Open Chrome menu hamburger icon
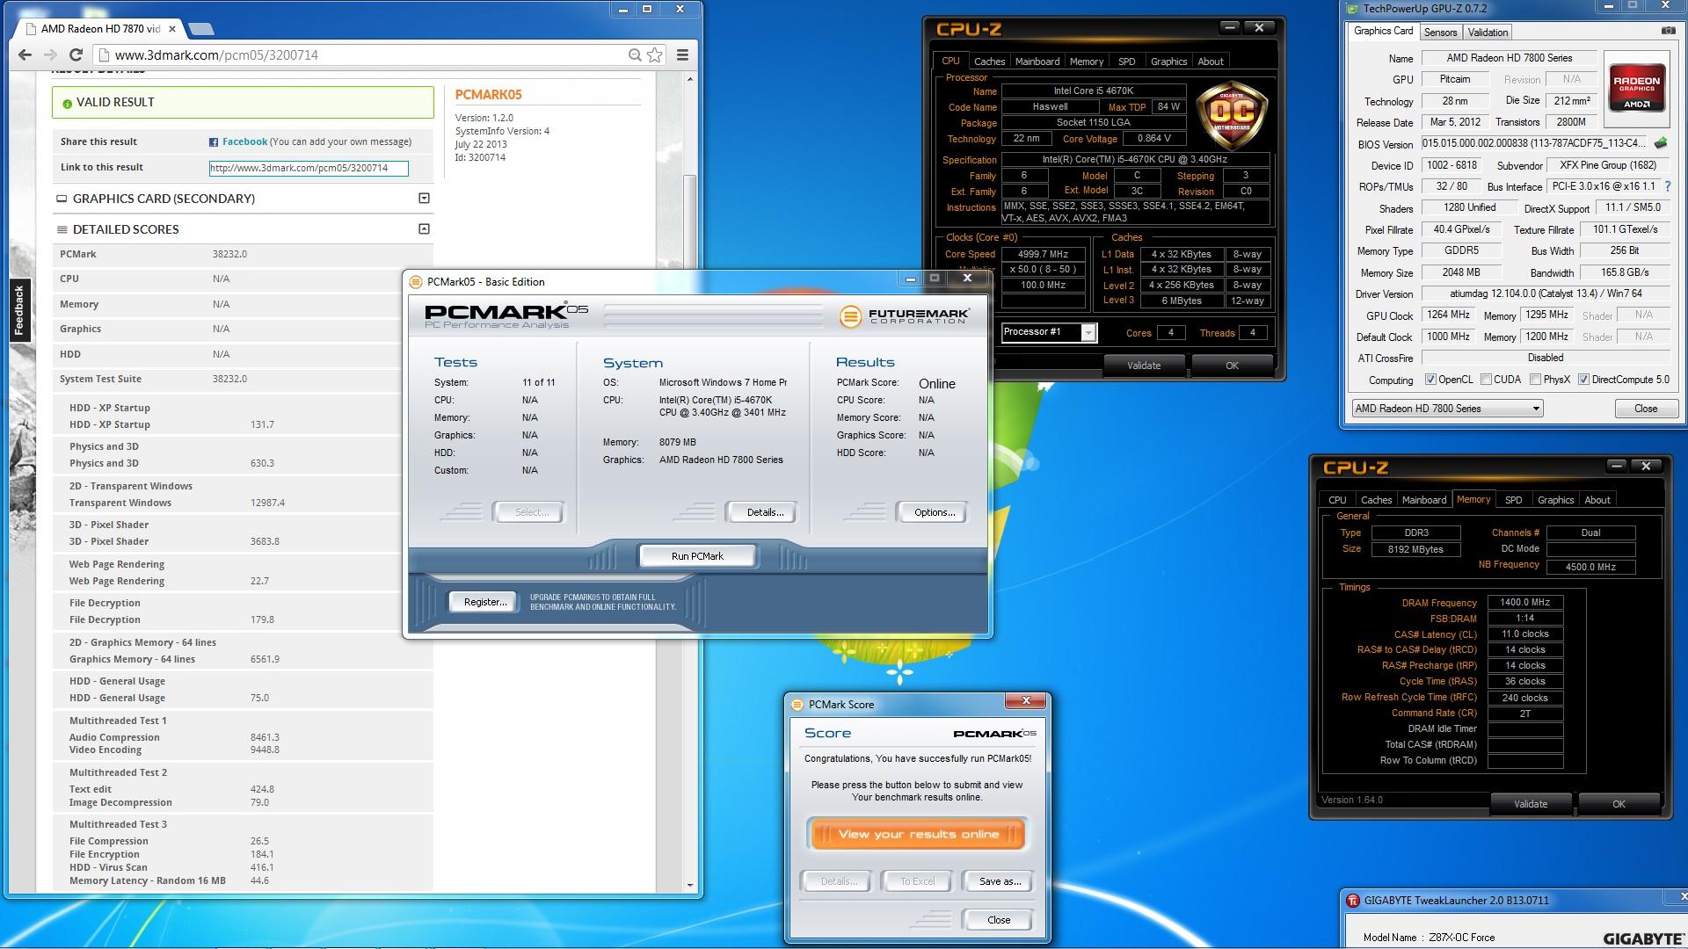Screen dimensions: 1688x949 [682, 54]
